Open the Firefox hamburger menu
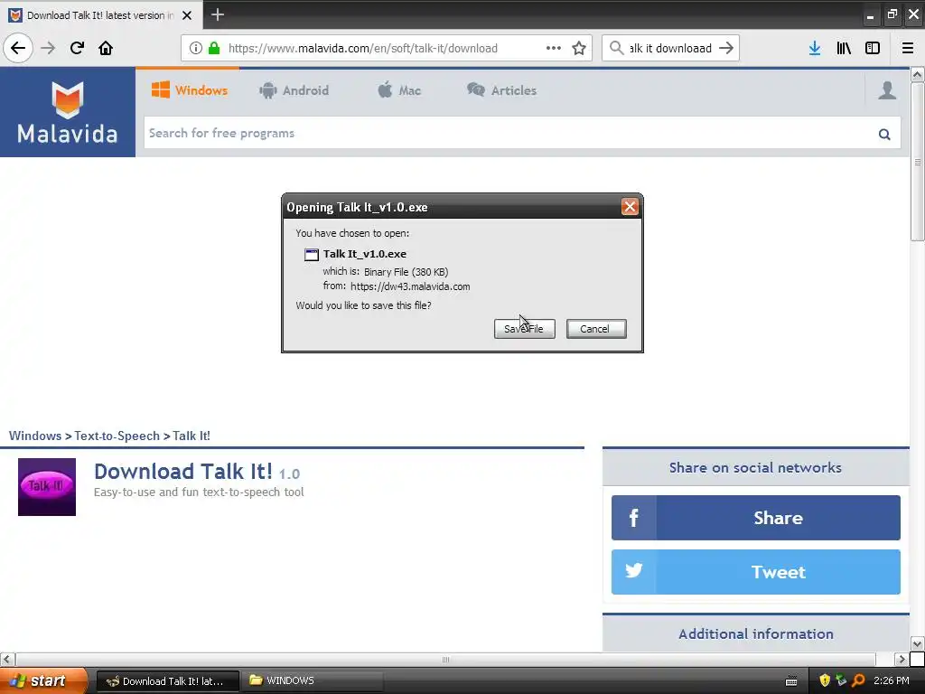The width and height of the screenshot is (925, 694). click(x=908, y=48)
